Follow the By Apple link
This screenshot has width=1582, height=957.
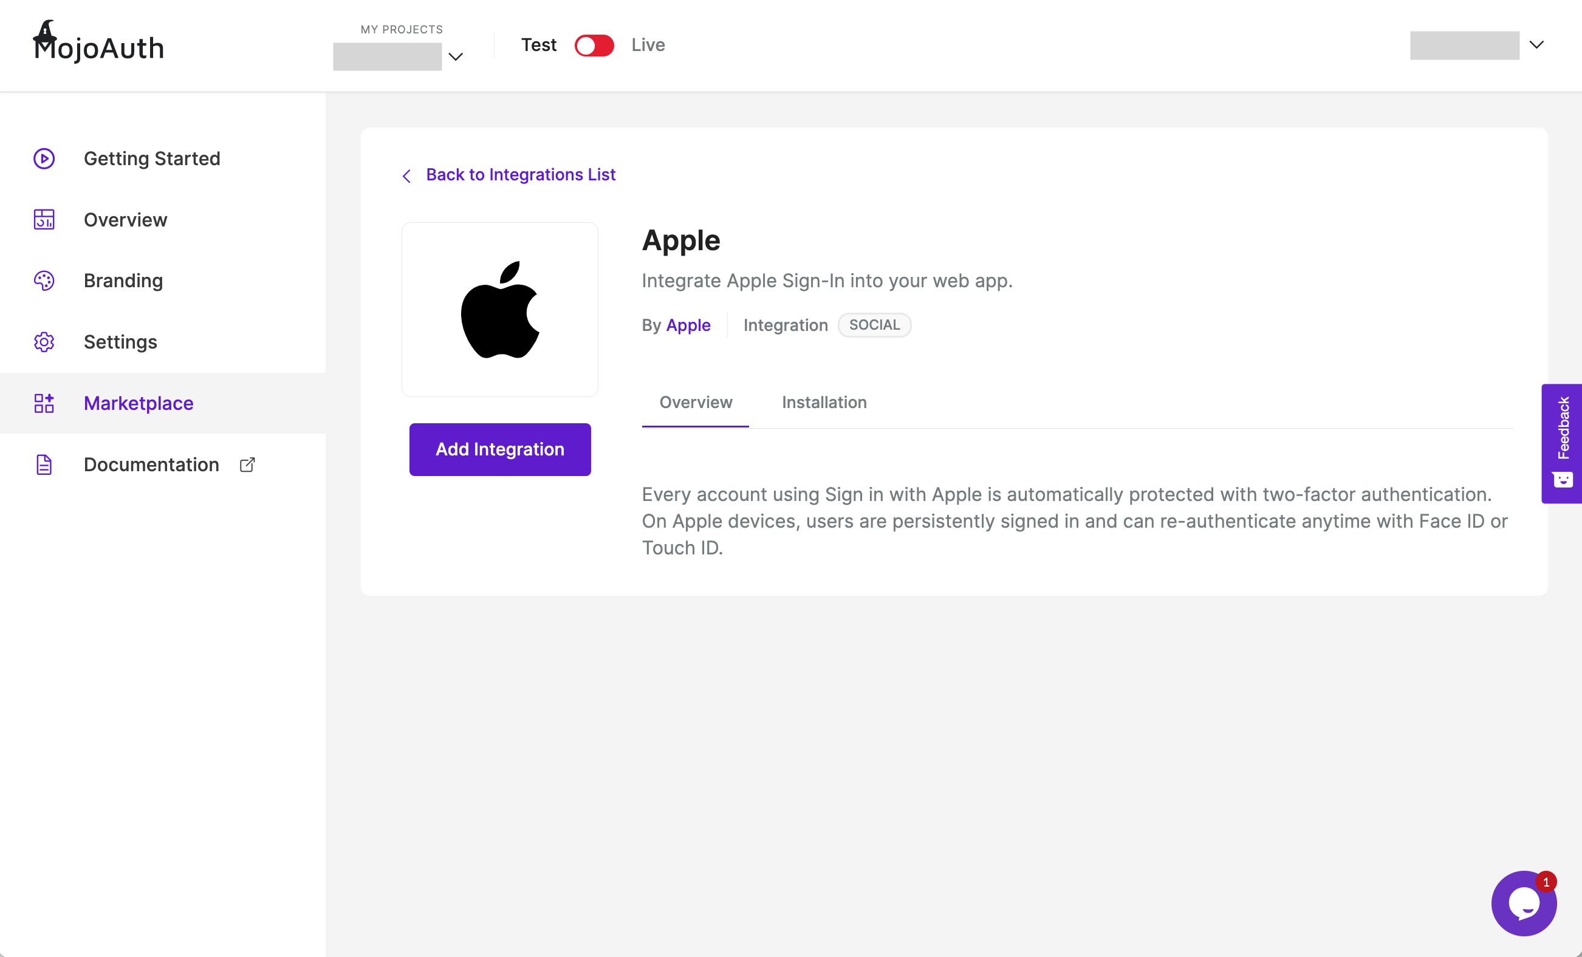coord(688,325)
